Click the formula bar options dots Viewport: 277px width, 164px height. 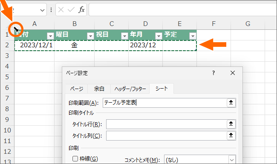51,10
